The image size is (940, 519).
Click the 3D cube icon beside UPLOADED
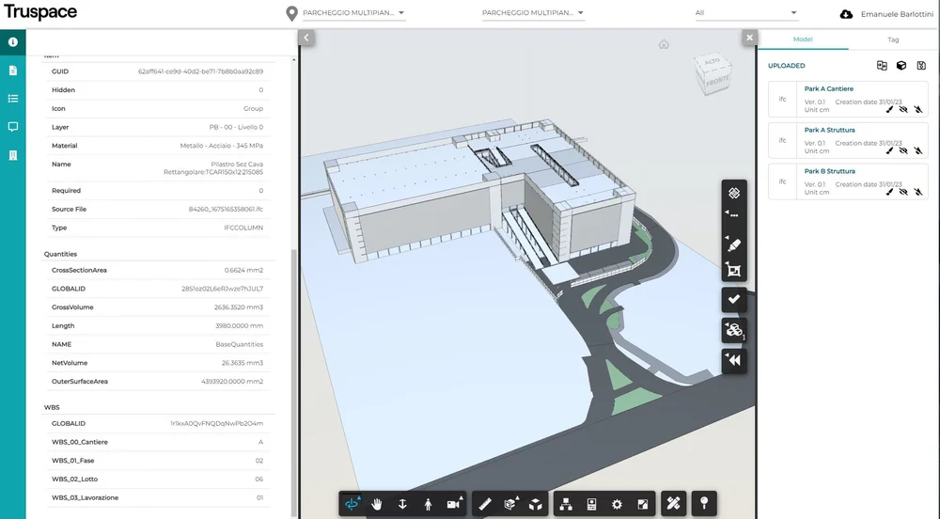click(x=901, y=65)
